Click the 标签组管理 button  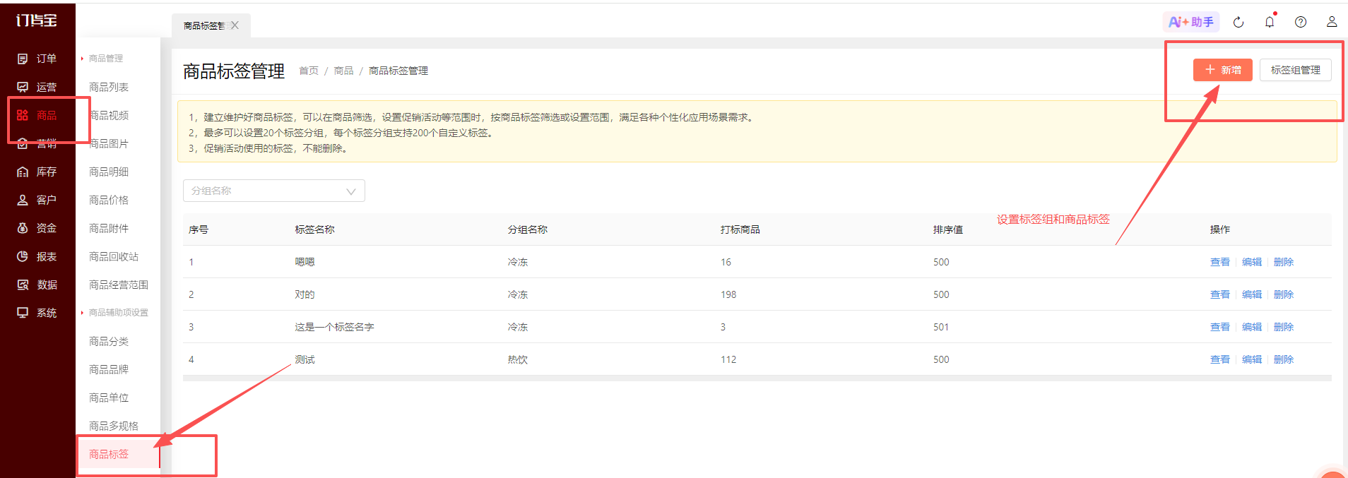click(x=1296, y=70)
